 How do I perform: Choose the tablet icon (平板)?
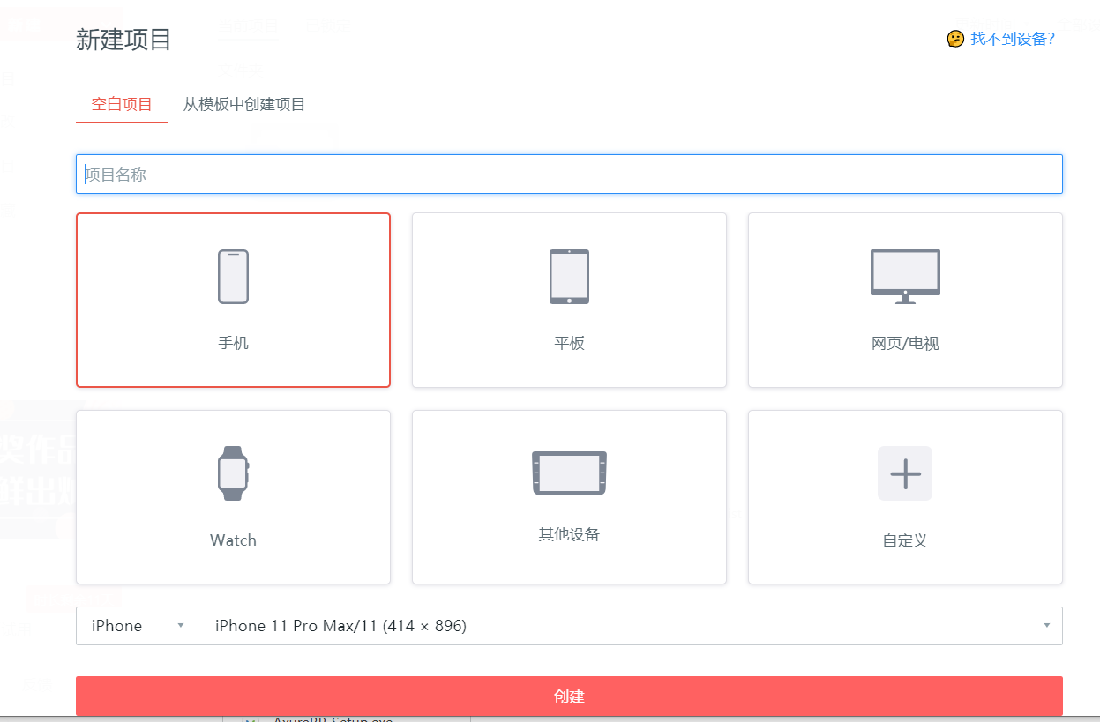point(569,277)
